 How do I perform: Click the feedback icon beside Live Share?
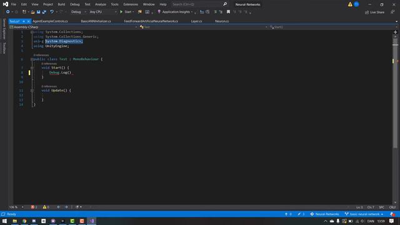coord(392,12)
